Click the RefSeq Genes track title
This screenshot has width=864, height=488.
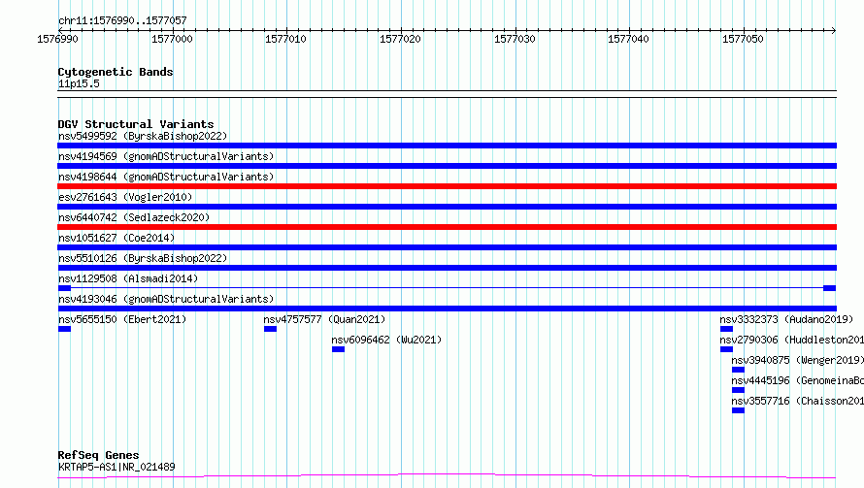(98, 456)
